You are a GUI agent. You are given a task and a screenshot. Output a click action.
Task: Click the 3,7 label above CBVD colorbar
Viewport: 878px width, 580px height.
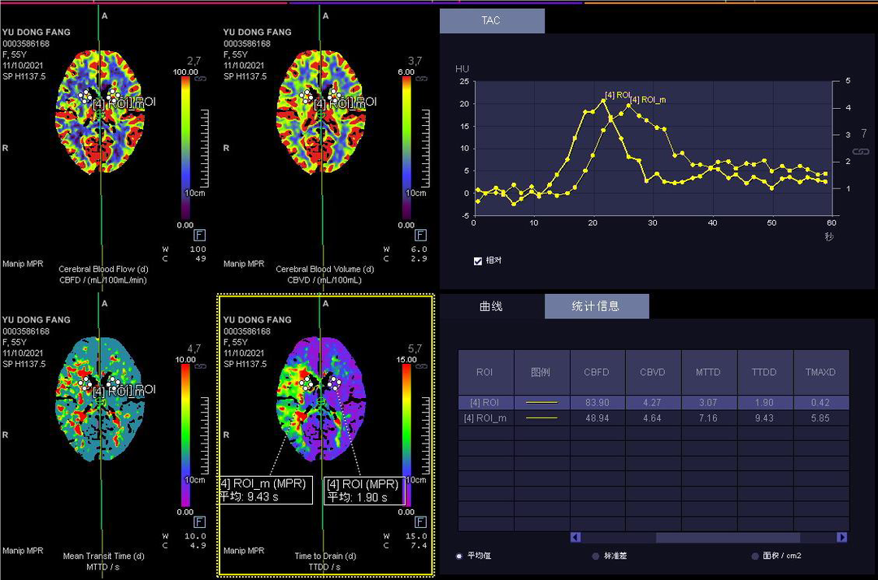click(x=415, y=61)
